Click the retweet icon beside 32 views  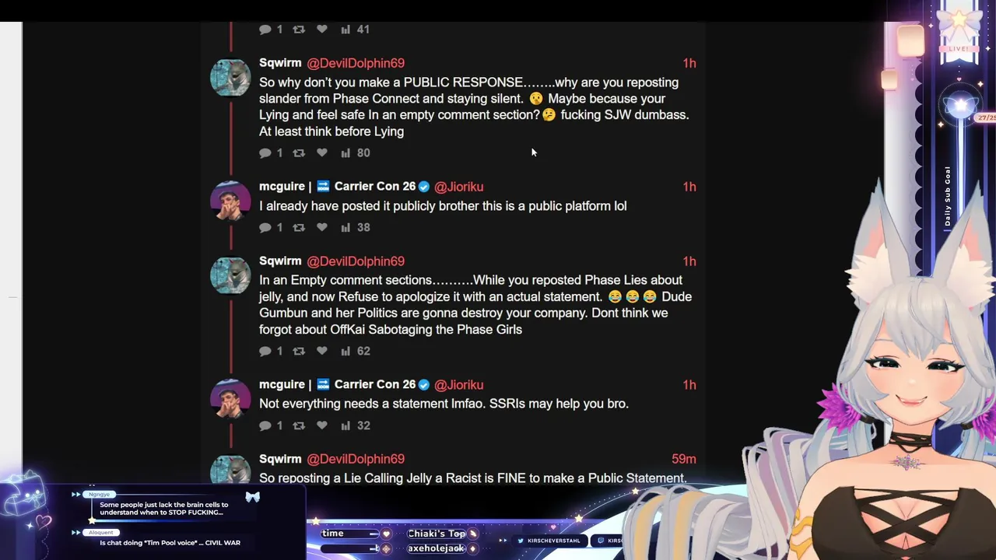(x=299, y=425)
